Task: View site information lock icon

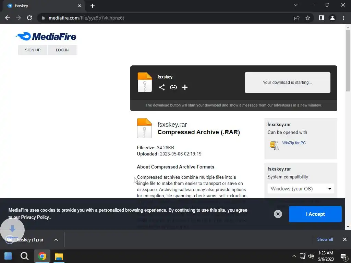Action: [x=43, y=18]
